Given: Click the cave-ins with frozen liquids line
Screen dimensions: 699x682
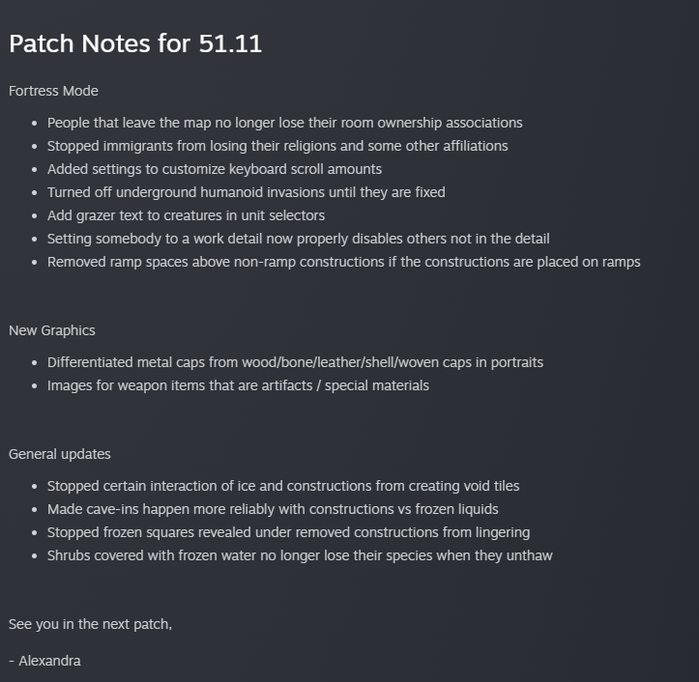Looking at the screenshot, I should pos(273,509).
